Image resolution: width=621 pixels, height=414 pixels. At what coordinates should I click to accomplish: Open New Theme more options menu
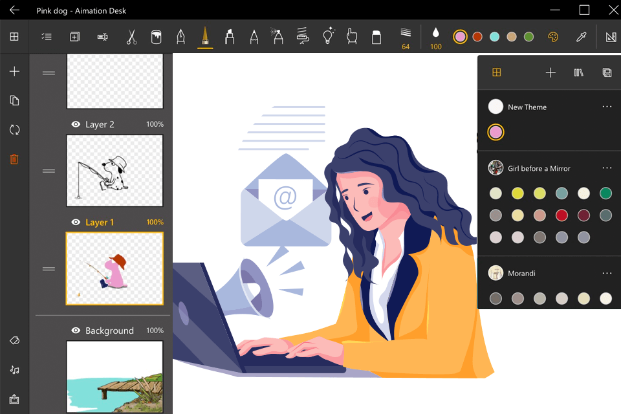[607, 107]
